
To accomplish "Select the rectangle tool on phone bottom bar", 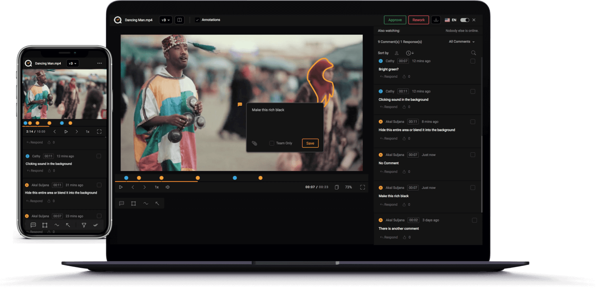I will [x=45, y=225].
